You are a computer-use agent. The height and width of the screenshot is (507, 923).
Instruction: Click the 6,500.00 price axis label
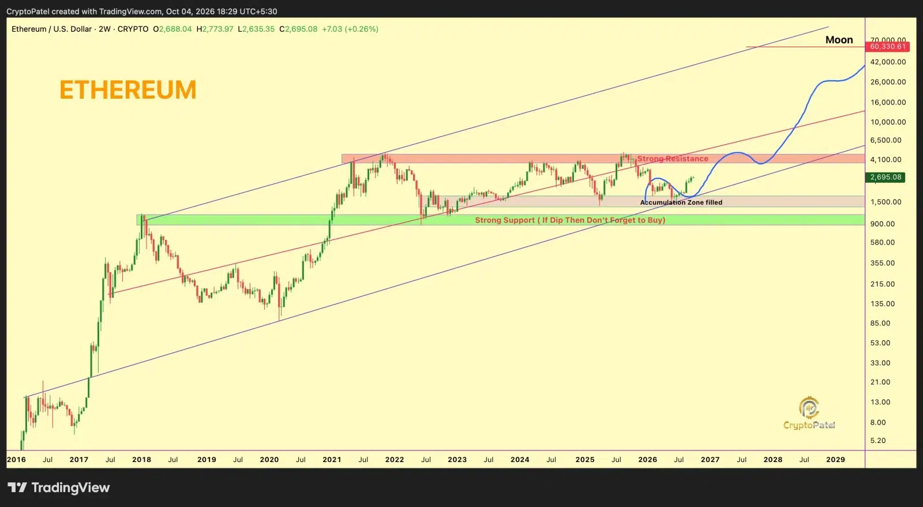pyautogui.click(x=886, y=140)
